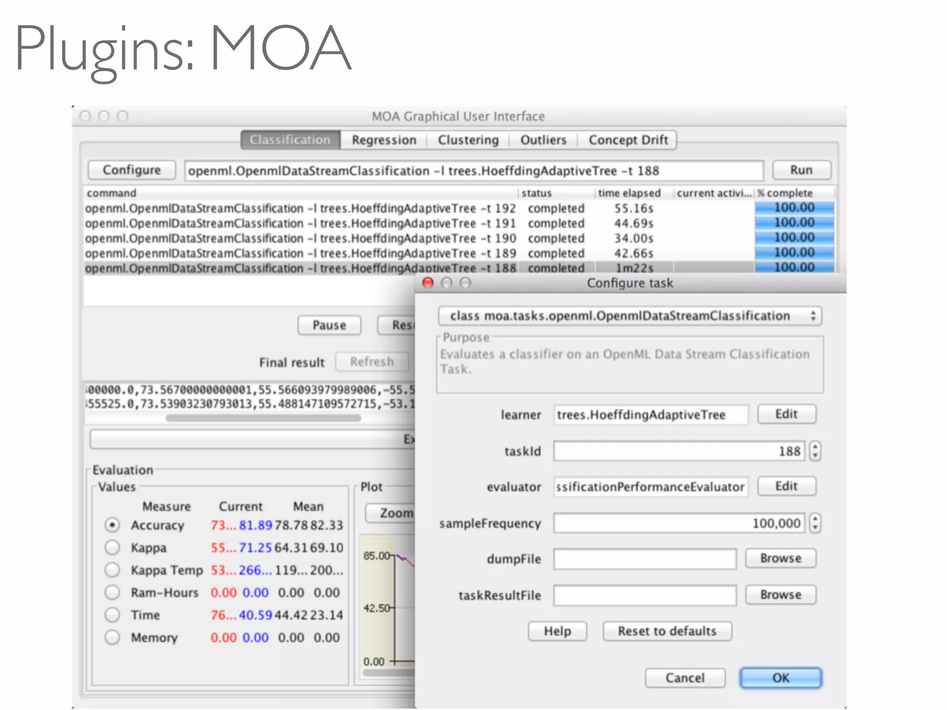Switch to the Classification tab
This screenshot has height=710, width=947.
pyautogui.click(x=290, y=140)
